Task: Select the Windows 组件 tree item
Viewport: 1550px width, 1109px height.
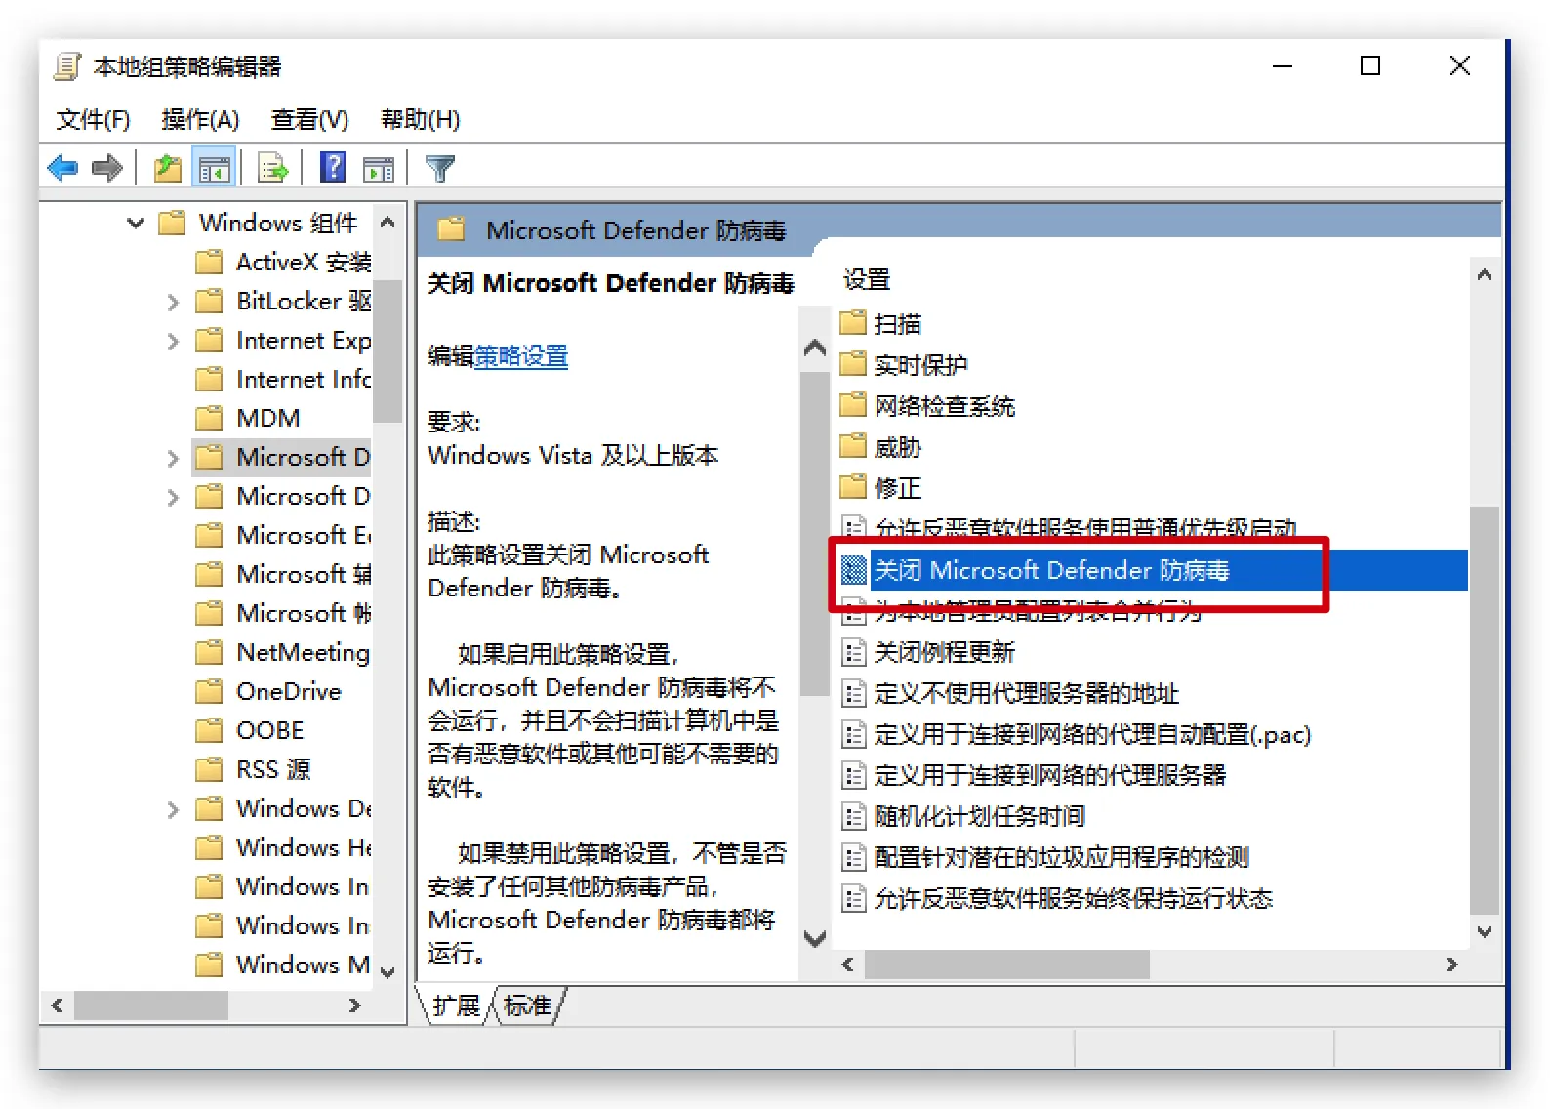Action: (x=278, y=224)
